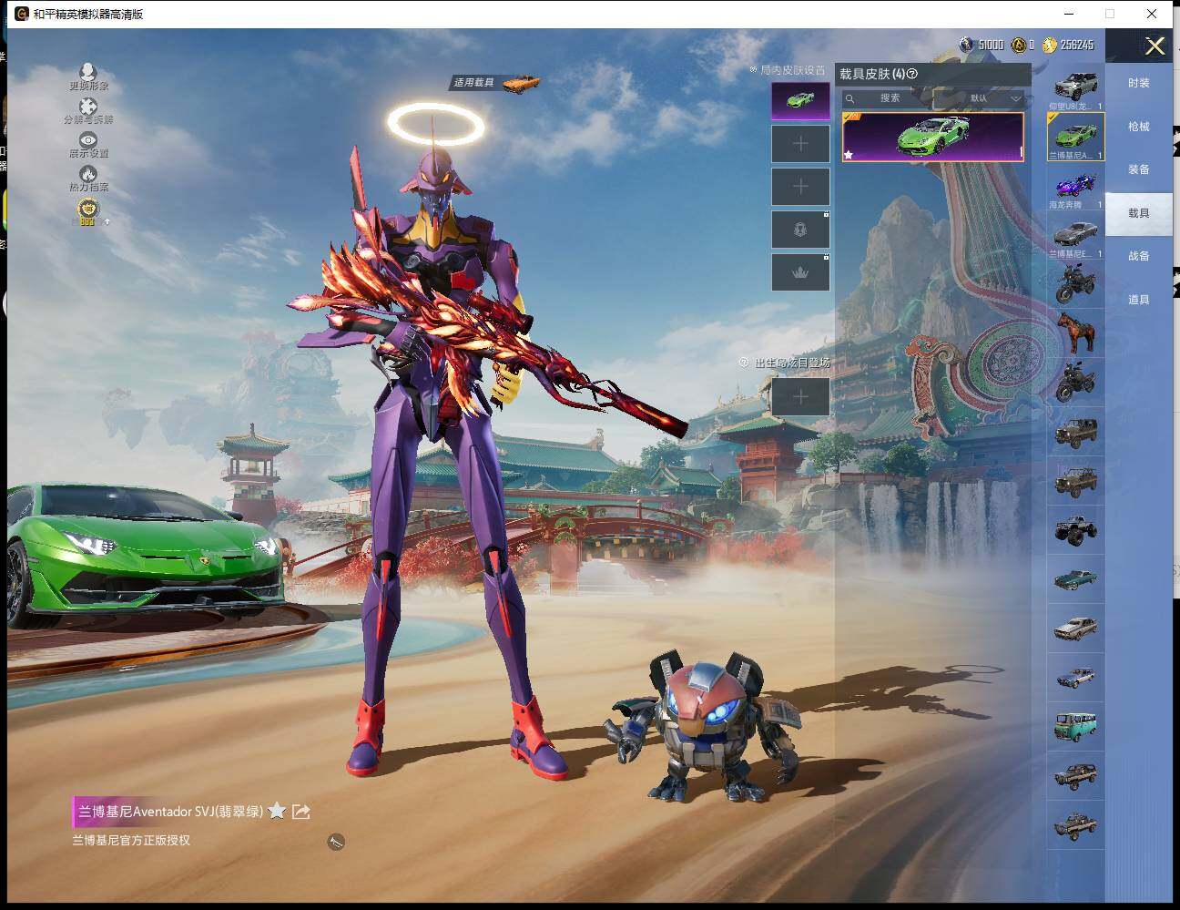Select the 海龙奔腾 purple vehicle thumbnail
The width and height of the screenshot is (1180, 910).
click(x=1075, y=187)
